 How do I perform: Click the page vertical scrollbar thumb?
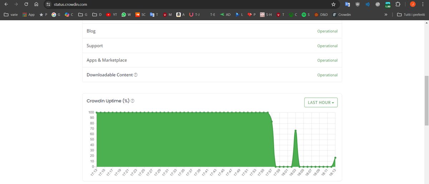tap(426, 100)
